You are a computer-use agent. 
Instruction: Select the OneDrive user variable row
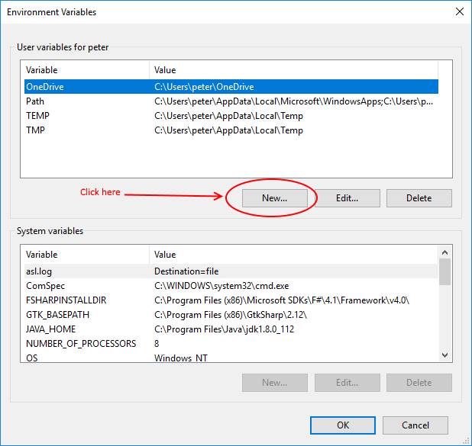pyautogui.click(x=45, y=87)
